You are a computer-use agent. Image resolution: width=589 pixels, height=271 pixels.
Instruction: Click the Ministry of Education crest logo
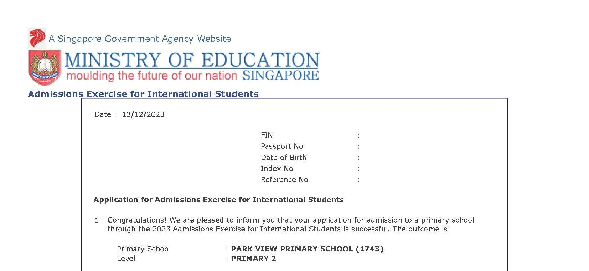coord(45,68)
